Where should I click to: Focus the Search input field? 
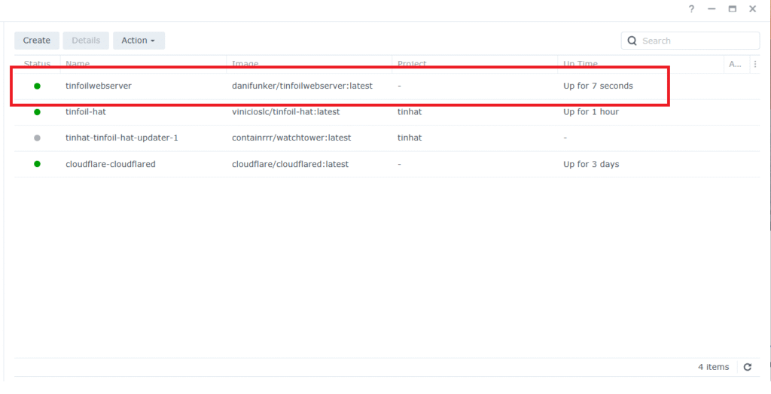pyautogui.click(x=696, y=41)
